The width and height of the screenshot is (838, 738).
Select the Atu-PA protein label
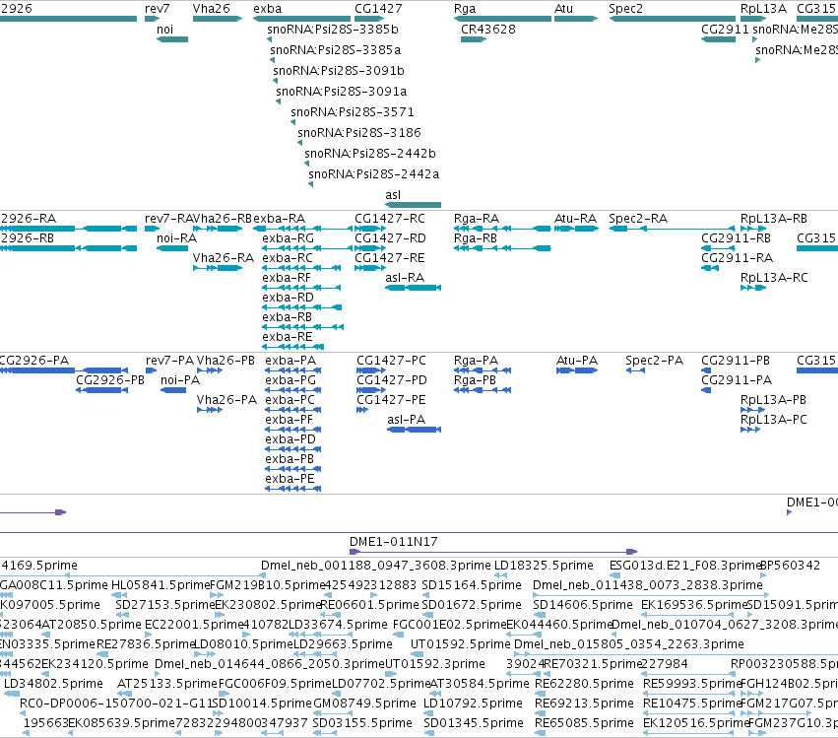pos(577,361)
